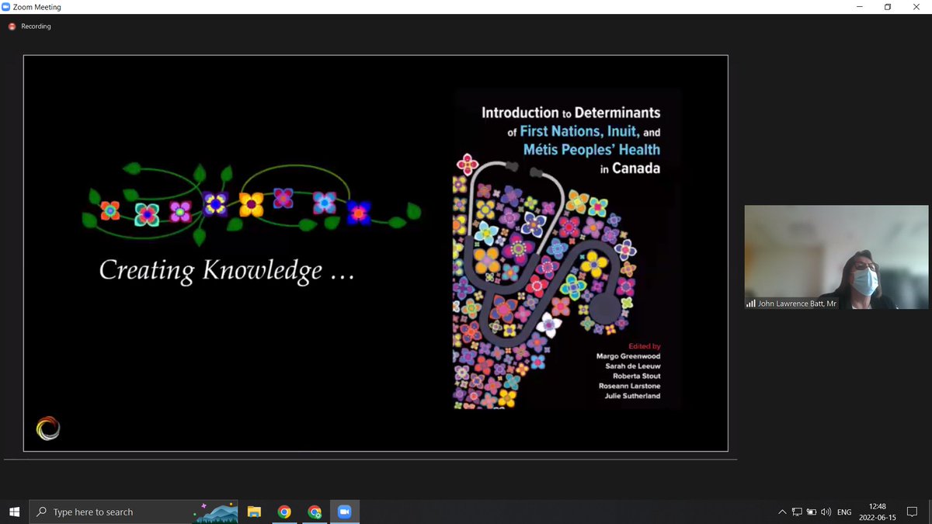Open the notification action center

[913, 512]
